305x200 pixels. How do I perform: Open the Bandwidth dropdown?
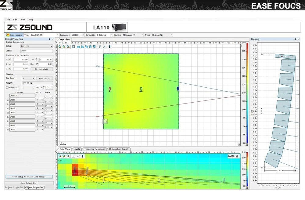coord(111,35)
